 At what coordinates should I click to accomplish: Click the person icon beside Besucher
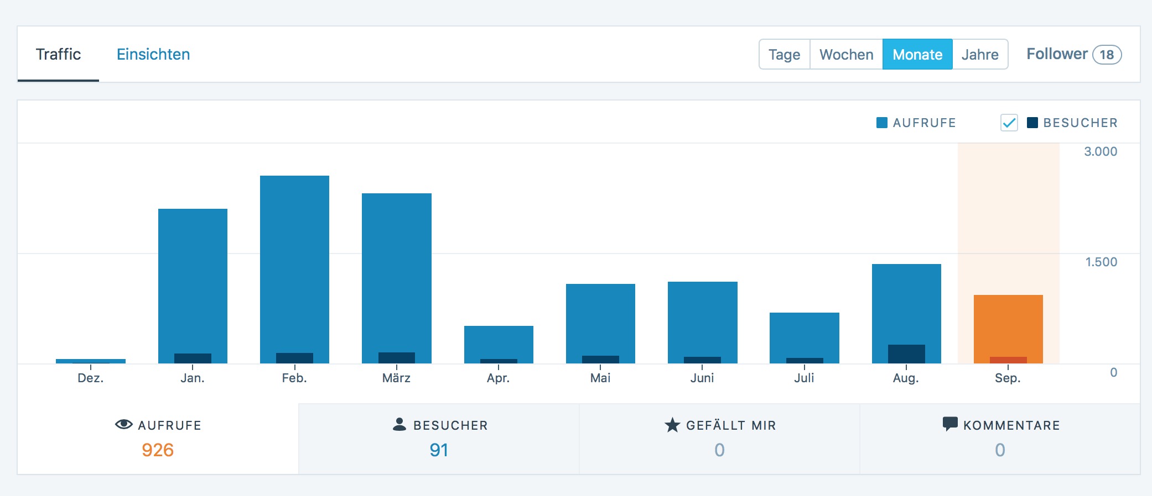pos(399,424)
